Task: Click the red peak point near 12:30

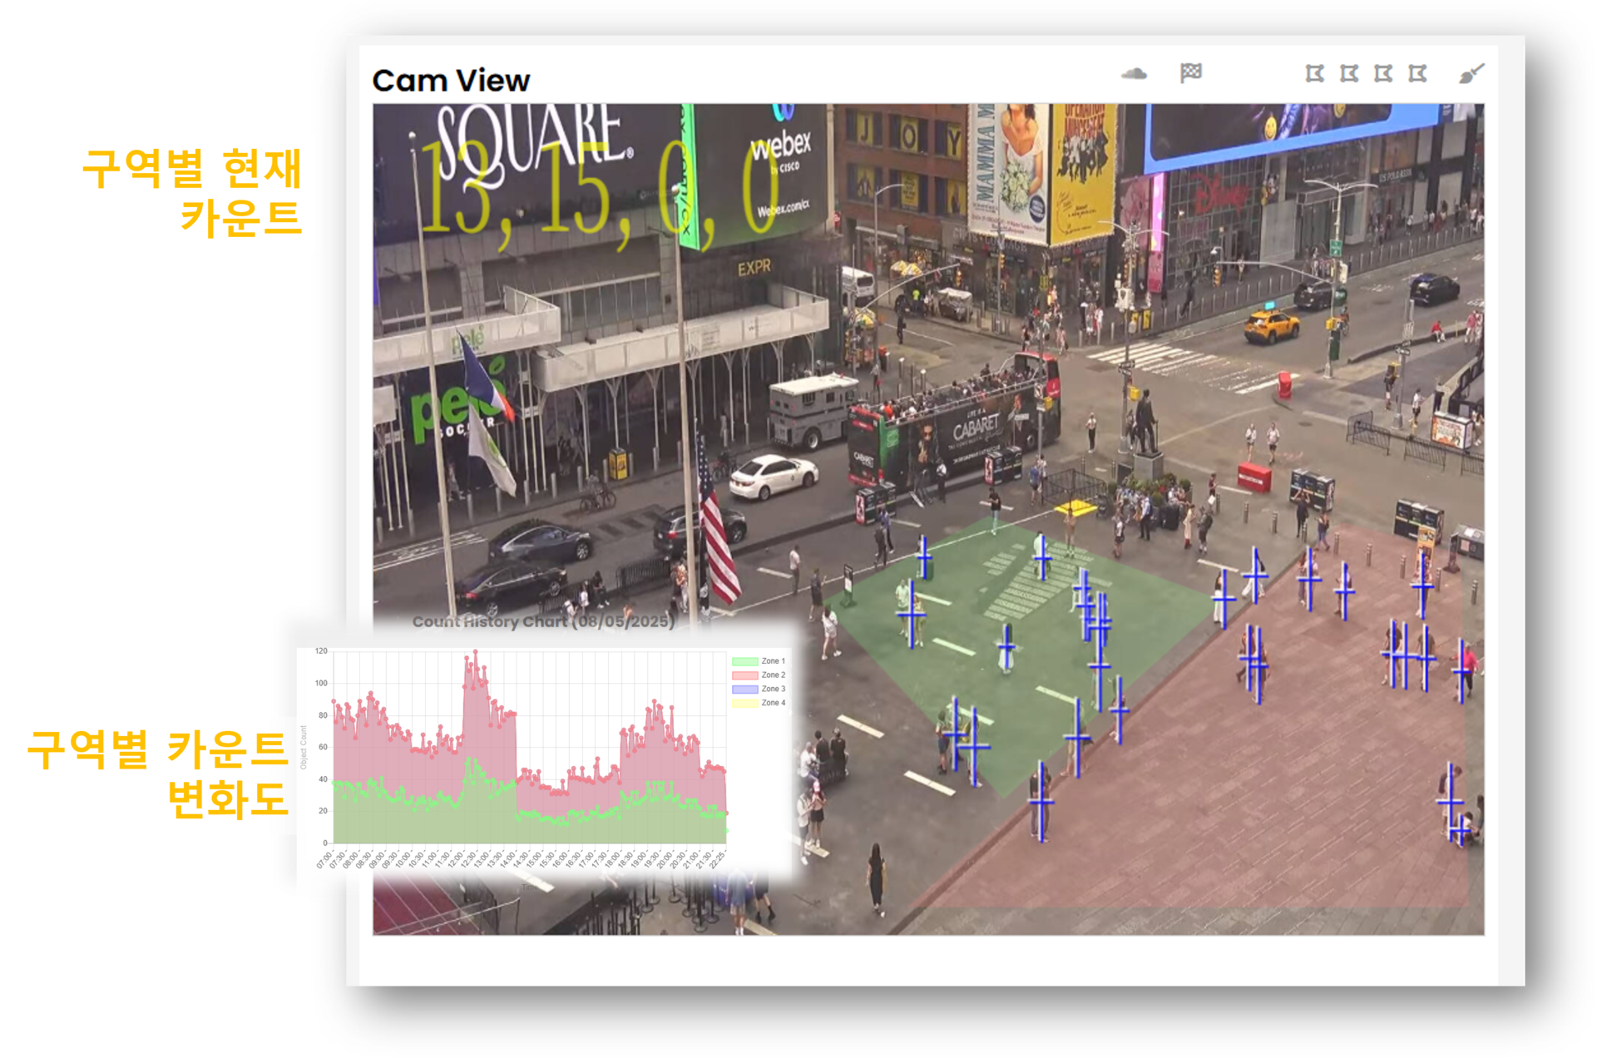Action: (x=475, y=652)
